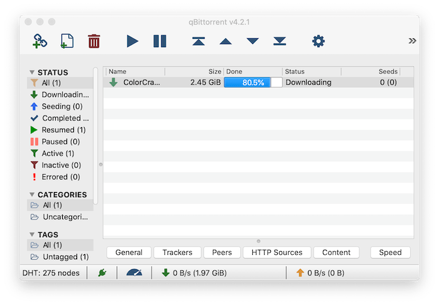Filter by Resumed (1) status
Image resolution: width=439 pixels, height=305 pixels.
click(x=60, y=130)
